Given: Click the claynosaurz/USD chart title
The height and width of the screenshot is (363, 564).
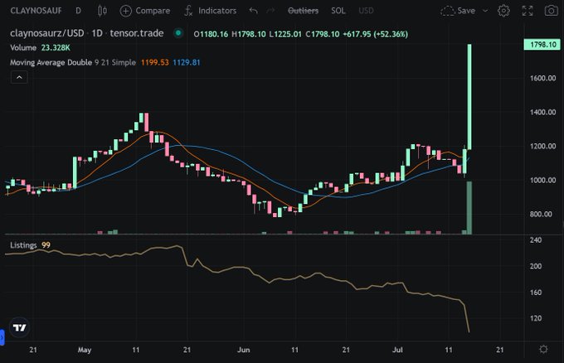Looking at the screenshot, I should [x=47, y=33].
